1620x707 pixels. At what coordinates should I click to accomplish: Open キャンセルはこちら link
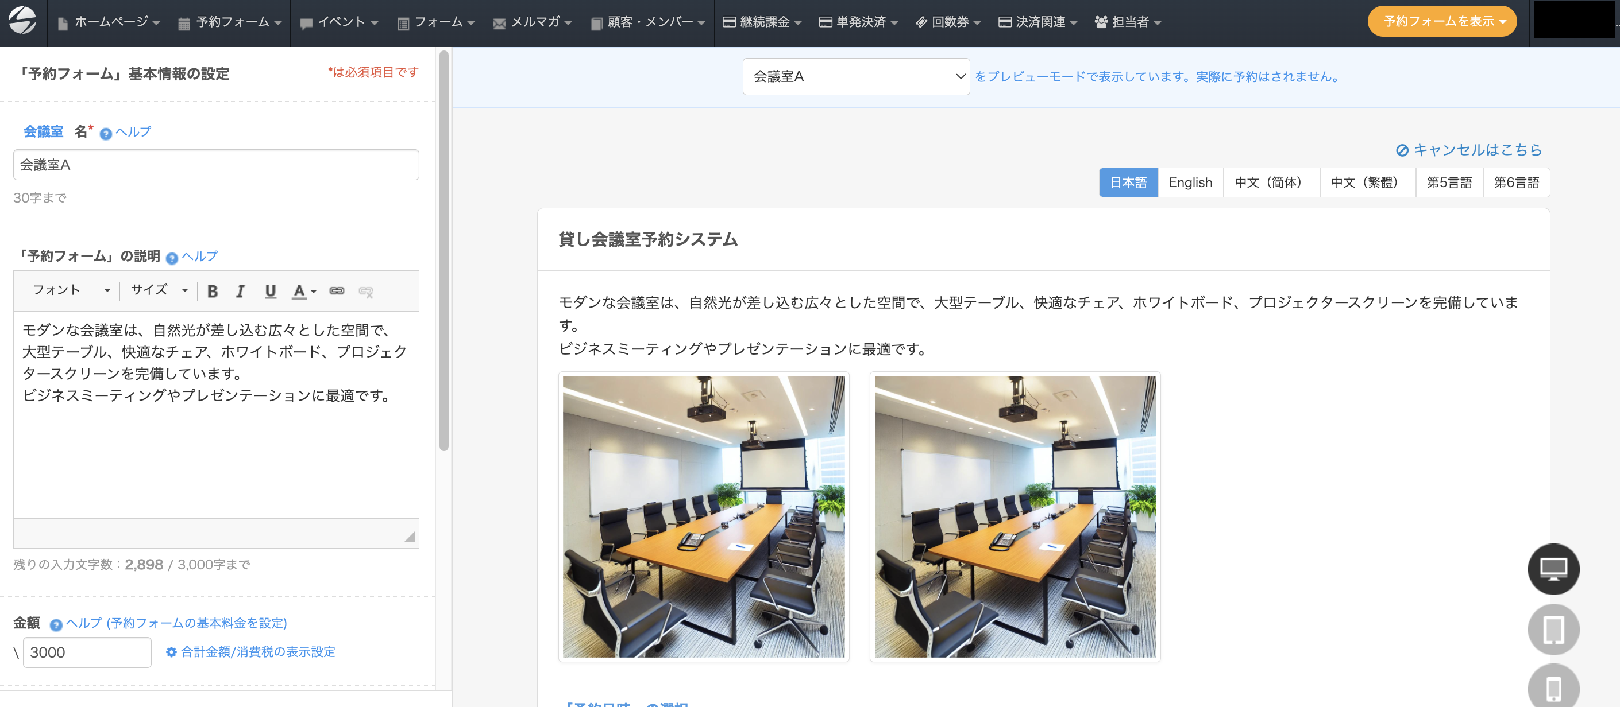click(x=1469, y=150)
